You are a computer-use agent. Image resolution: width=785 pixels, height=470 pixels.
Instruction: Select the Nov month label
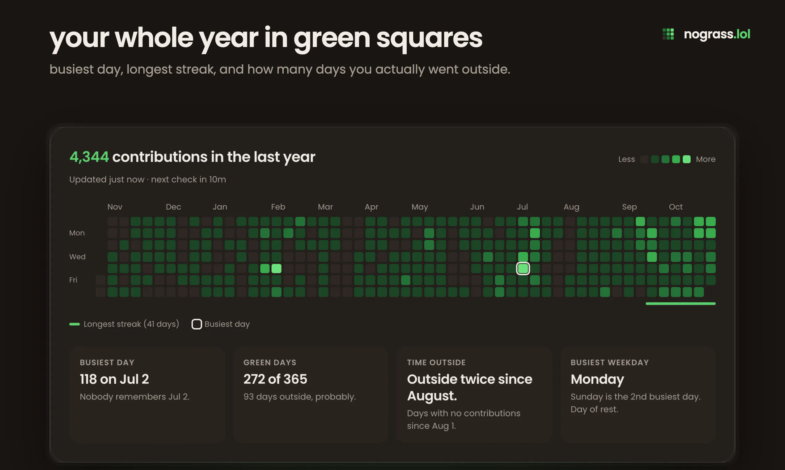click(x=115, y=207)
